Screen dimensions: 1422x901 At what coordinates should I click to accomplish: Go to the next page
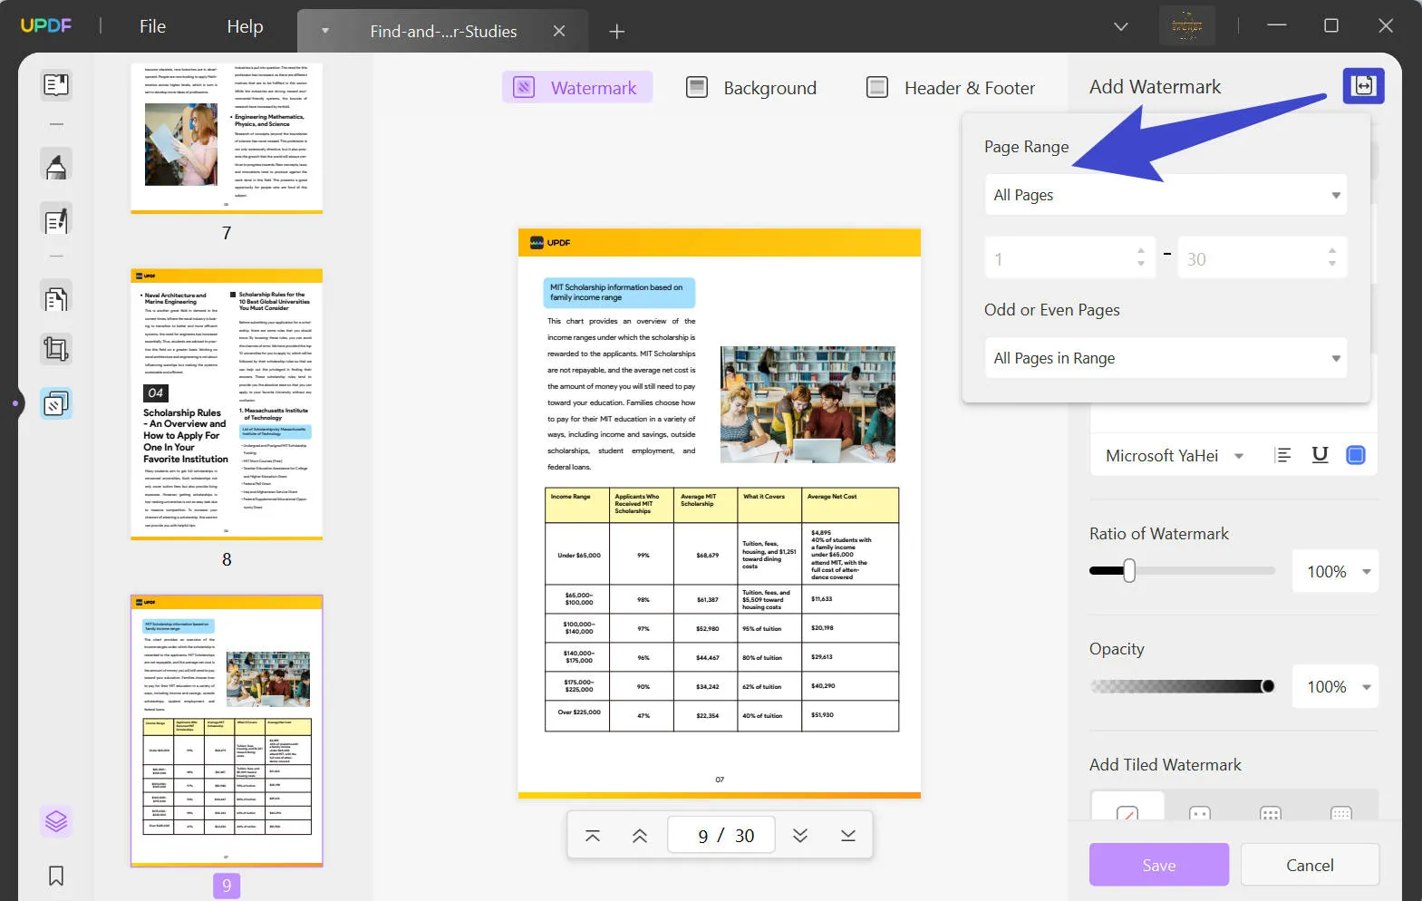pyautogui.click(x=800, y=836)
